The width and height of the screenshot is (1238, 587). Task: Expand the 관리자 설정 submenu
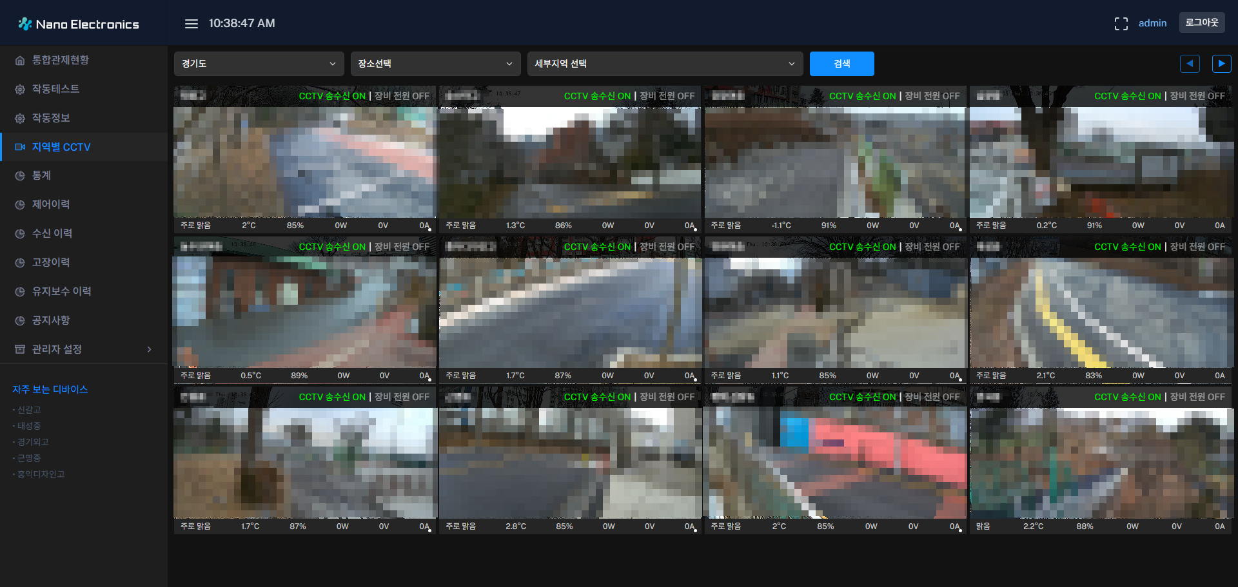tap(149, 349)
